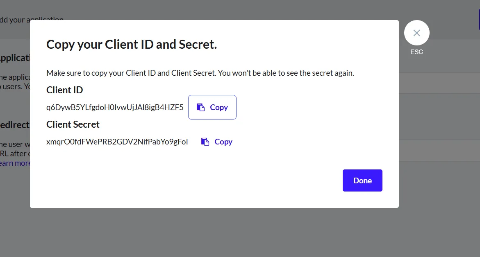Click the ESC label under the close circle

point(416,52)
